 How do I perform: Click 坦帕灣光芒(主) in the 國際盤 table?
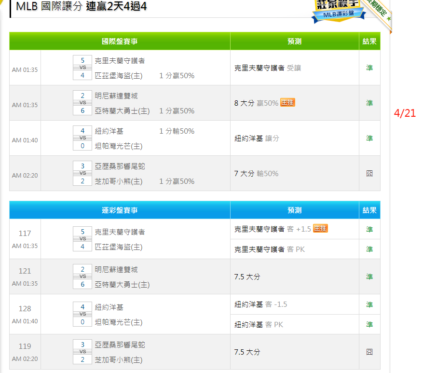point(119,146)
